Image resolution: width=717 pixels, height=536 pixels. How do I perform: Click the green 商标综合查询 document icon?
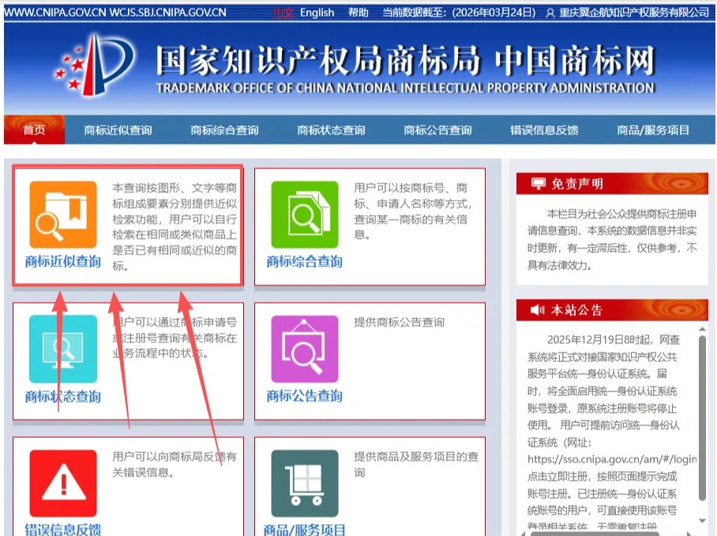307,215
